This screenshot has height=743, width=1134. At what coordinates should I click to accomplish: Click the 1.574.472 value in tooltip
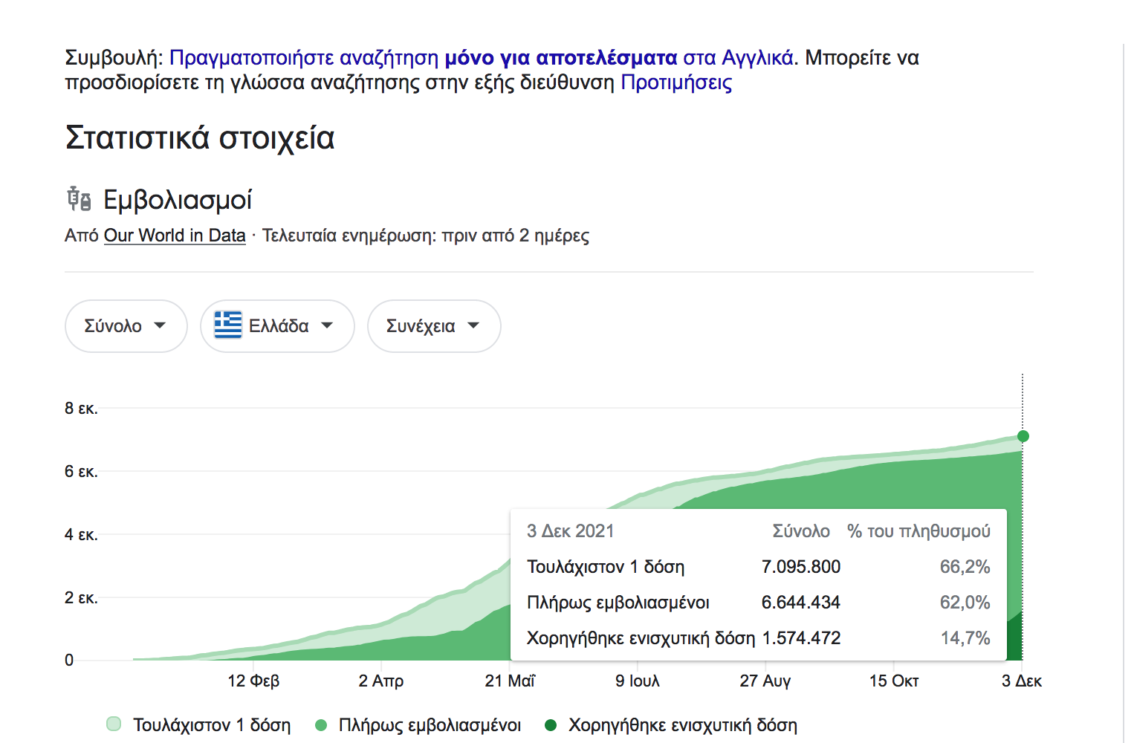pos(801,638)
